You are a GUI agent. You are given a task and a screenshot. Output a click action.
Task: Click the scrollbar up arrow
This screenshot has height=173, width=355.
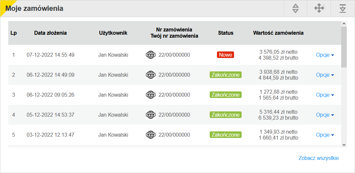(x=344, y=24)
